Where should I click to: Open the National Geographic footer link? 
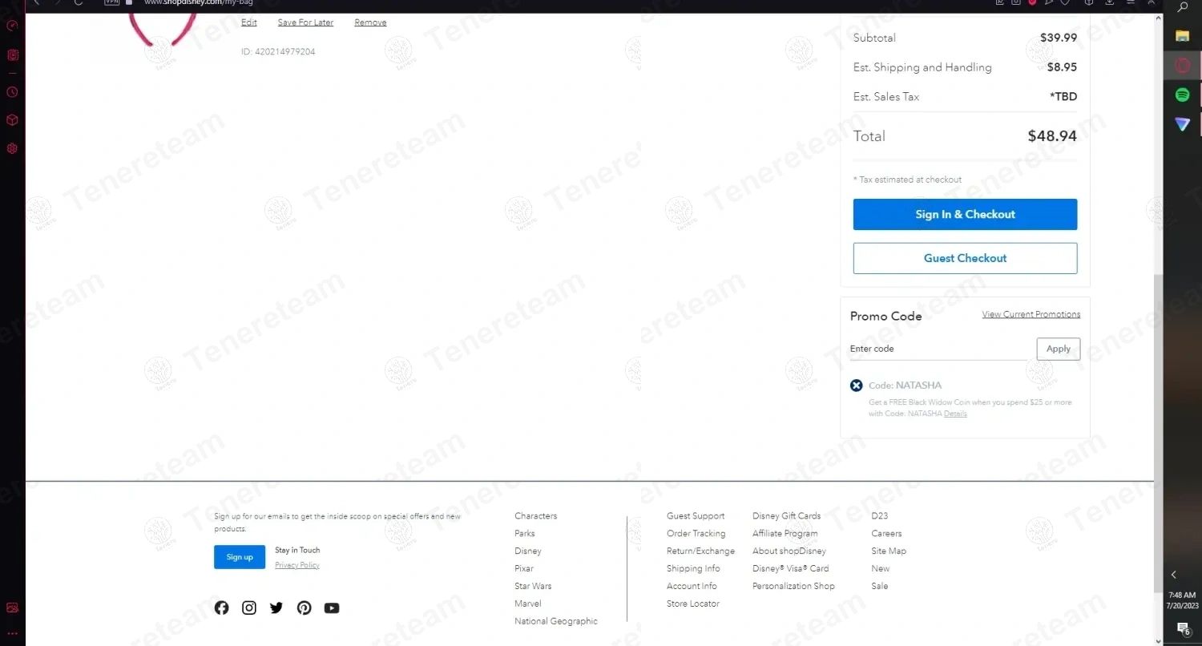tap(556, 621)
